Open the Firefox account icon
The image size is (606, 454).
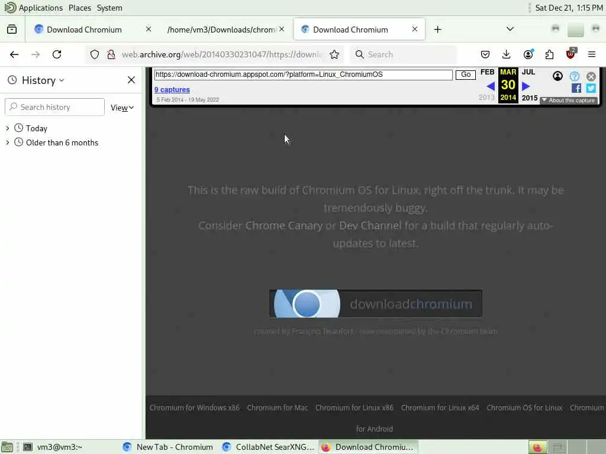click(528, 54)
